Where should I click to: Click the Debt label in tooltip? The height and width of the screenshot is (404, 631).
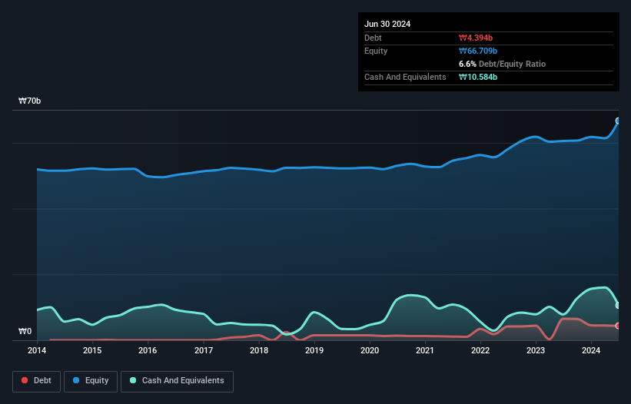click(x=373, y=38)
